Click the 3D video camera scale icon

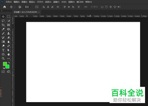(119, 7)
